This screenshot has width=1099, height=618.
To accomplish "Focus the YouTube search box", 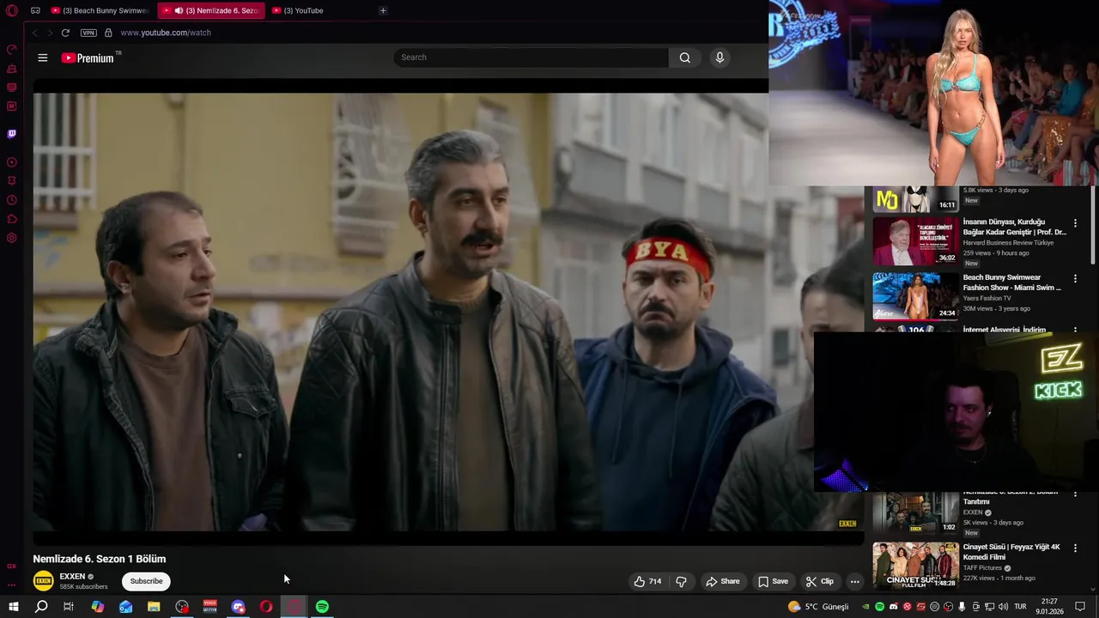I will (531, 58).
